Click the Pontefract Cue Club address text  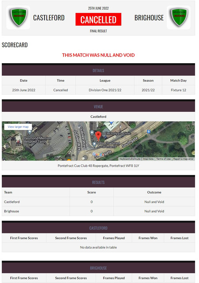click(x=99, y=166)
